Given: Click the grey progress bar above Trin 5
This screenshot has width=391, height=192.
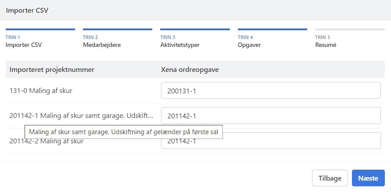Looking at the screenshot, I should tap(350, 29).
